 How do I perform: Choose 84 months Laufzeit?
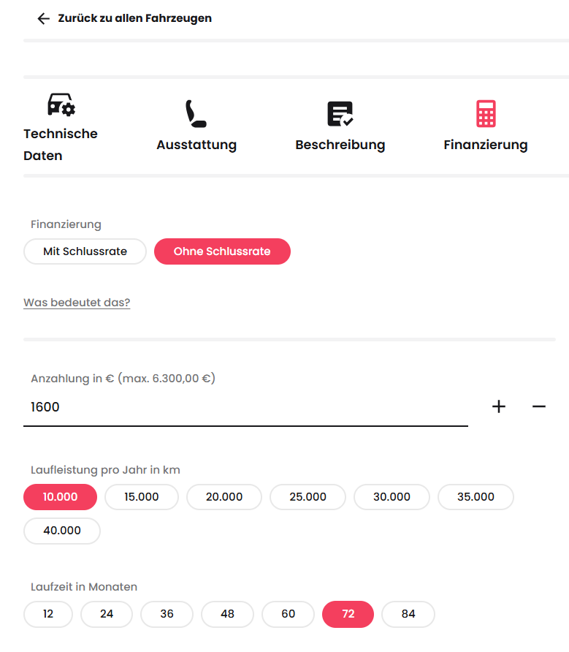[x=408, y=614]
